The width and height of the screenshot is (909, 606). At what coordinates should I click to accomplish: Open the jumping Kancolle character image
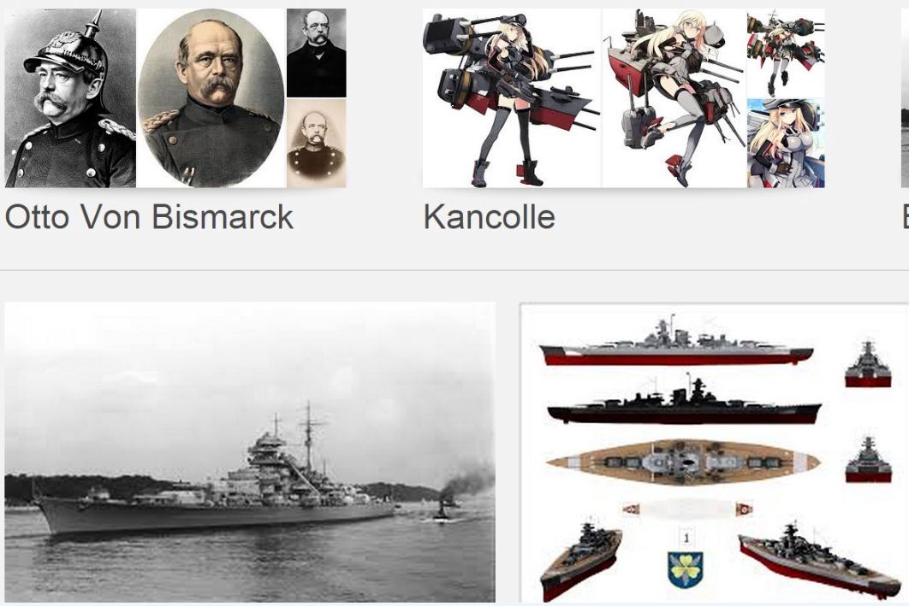pos(674,97)
